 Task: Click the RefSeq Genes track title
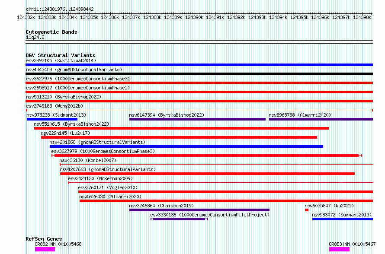[44, 239]
